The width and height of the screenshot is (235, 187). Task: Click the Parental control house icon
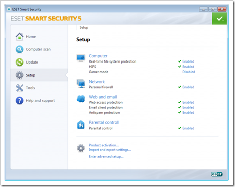[x=81, y=124]
